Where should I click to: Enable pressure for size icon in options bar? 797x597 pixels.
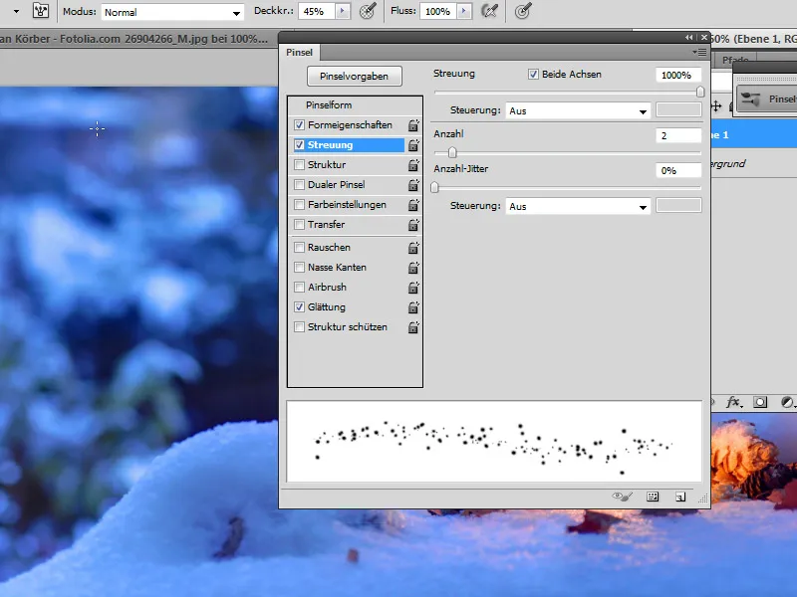(x=523, y=11)
